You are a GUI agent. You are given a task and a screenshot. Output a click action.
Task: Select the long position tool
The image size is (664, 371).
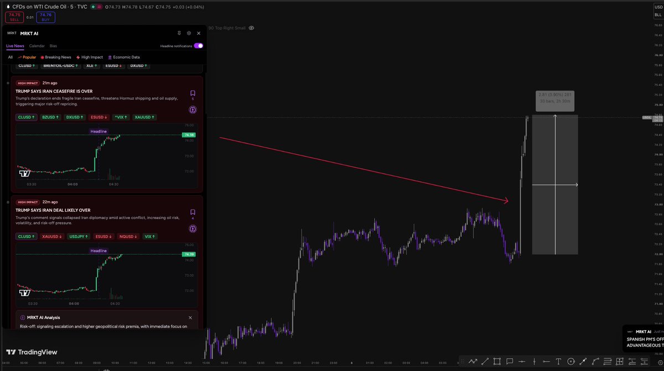coord(632,362)
